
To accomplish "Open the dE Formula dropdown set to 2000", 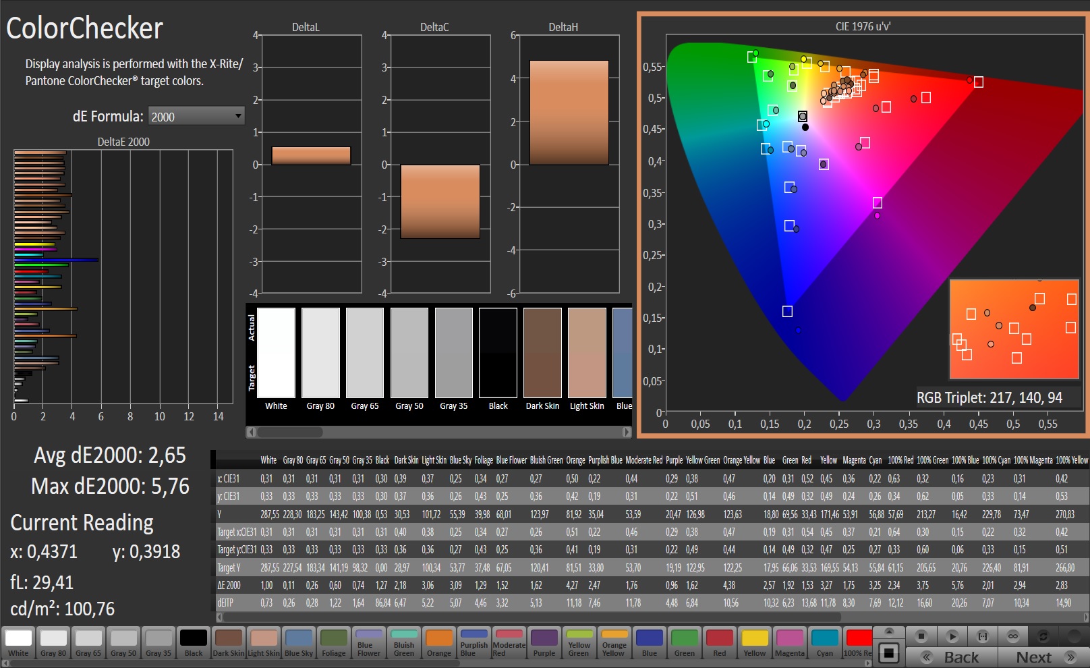I will pyautogui.click(x=196, y=116).
